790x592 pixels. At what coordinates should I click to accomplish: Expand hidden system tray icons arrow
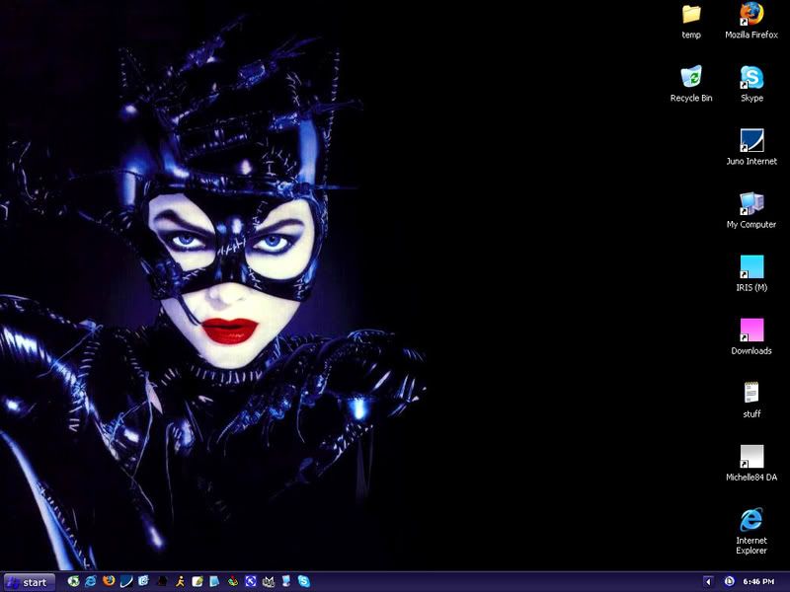708,582
